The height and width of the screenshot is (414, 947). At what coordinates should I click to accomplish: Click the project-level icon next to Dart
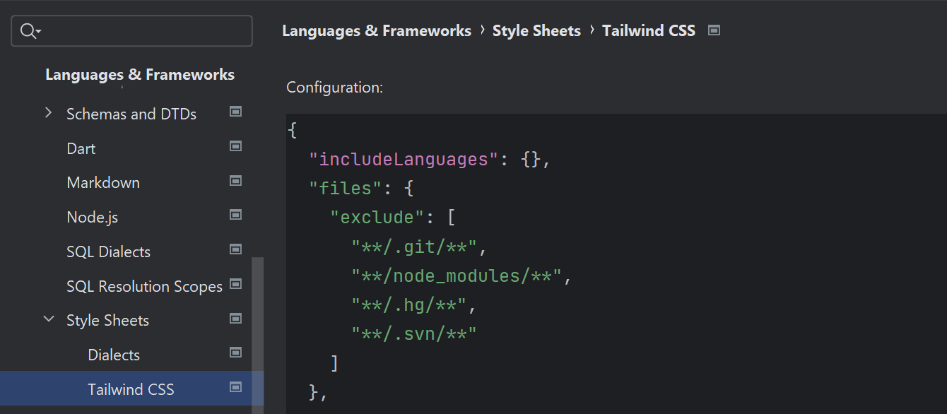(236, 146)
